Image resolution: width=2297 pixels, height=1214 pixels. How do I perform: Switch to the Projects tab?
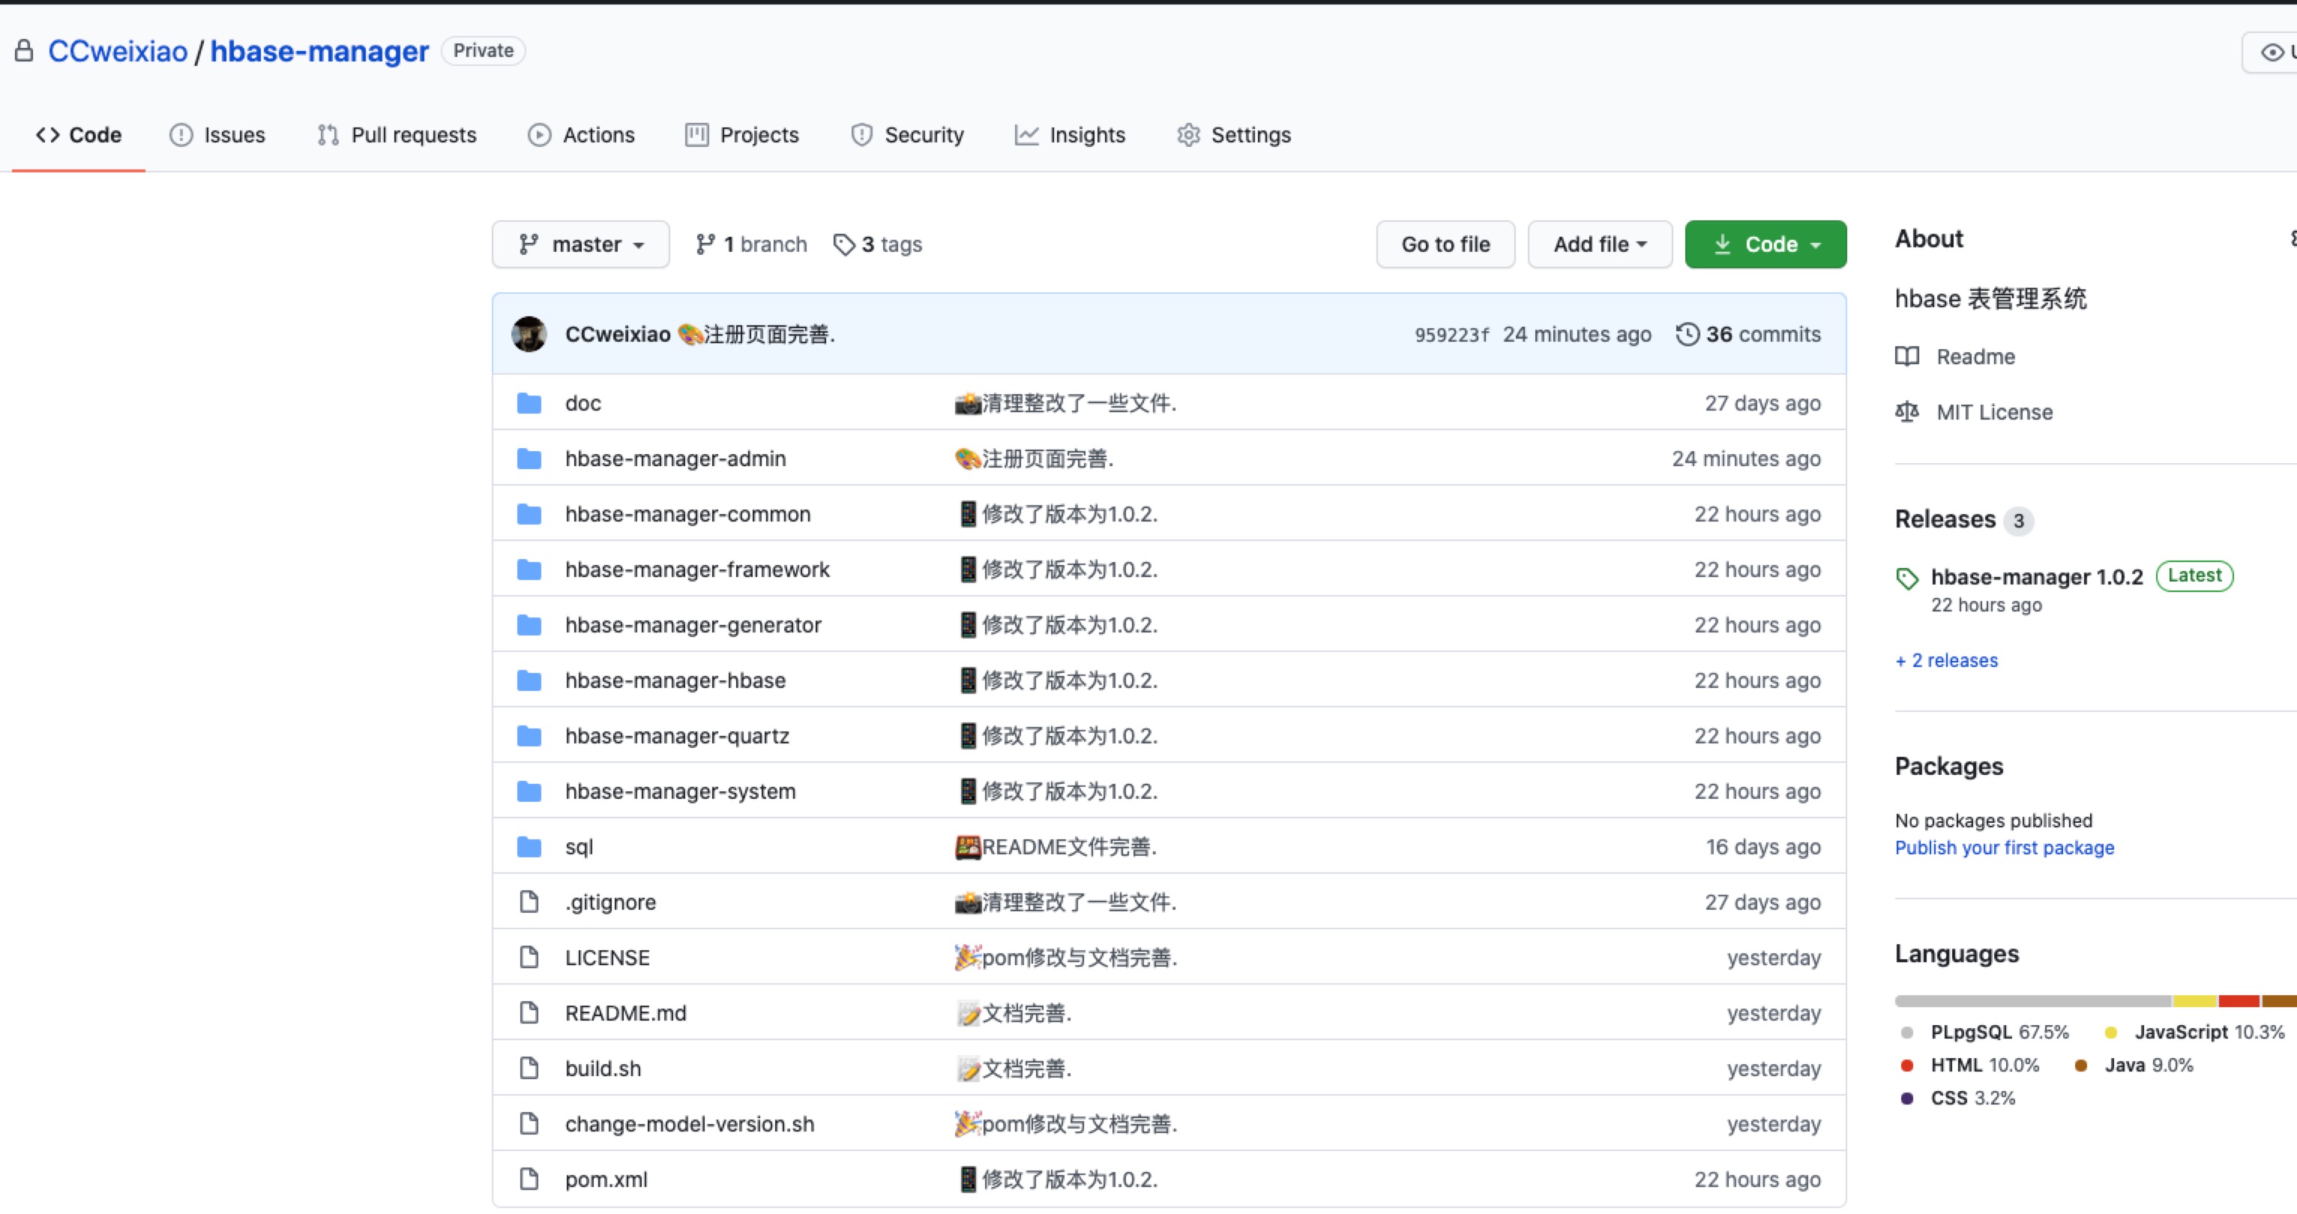point(742,135)
